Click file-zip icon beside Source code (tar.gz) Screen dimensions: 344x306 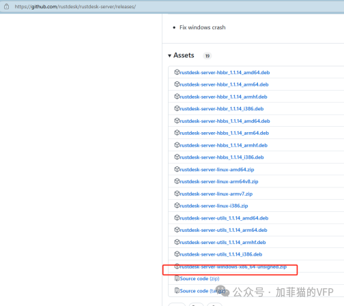177,291
